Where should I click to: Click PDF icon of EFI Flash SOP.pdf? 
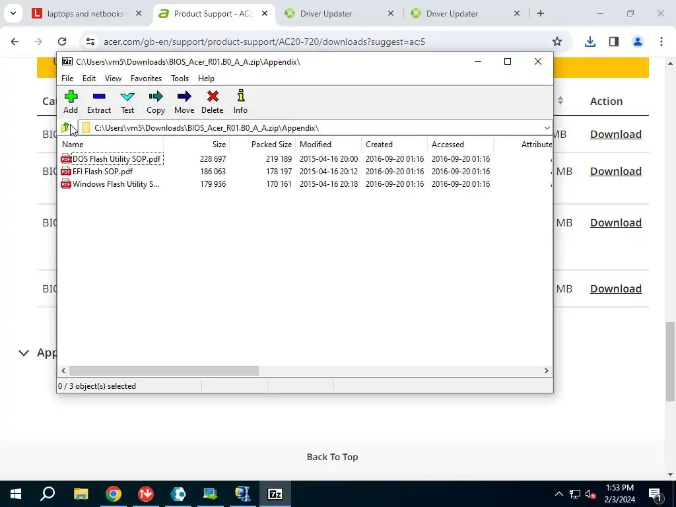(x=66, y=172)
